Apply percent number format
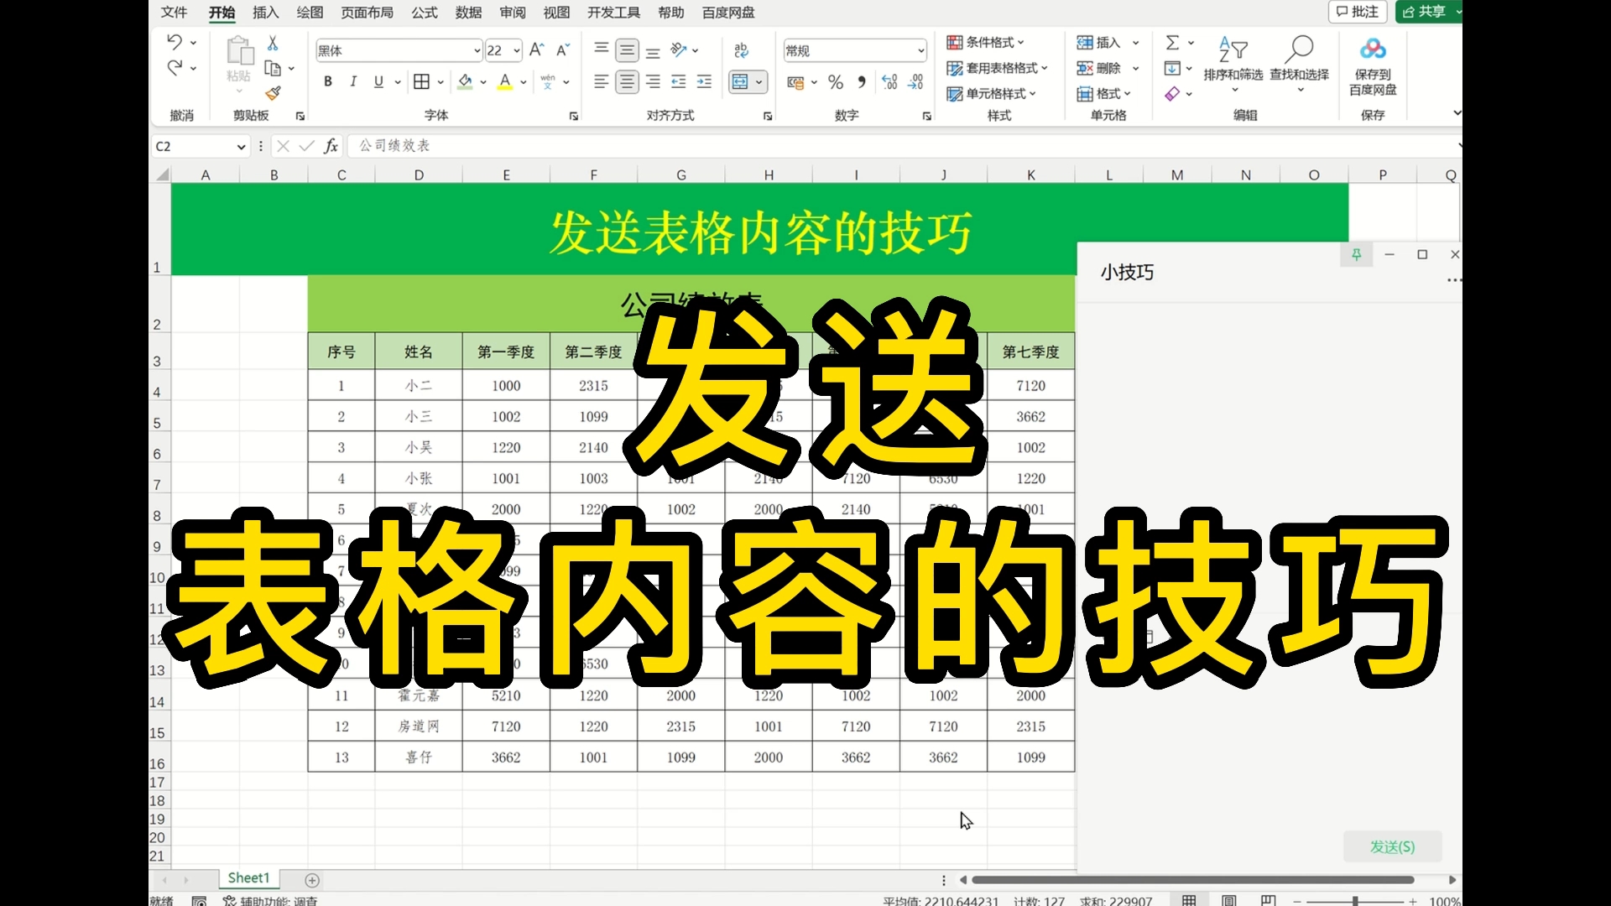The height and width of the screenshot is (906, 1611). 835,82
